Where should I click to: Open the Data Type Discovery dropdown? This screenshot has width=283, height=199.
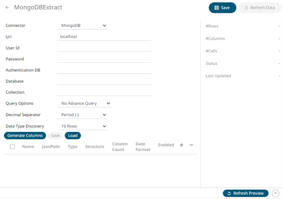point(82,126)
